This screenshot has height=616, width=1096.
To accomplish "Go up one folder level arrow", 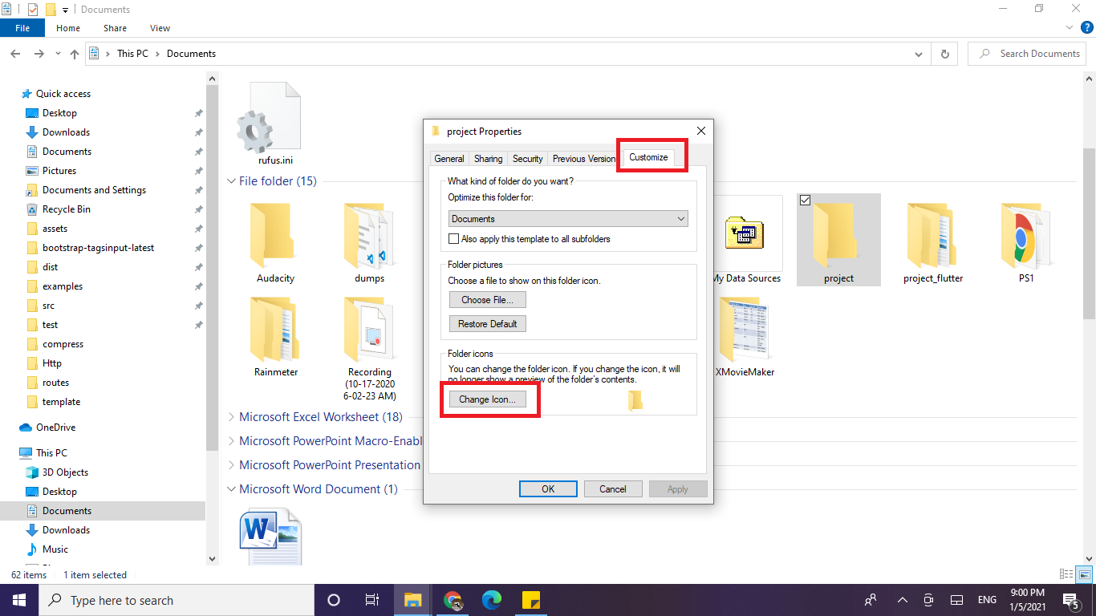I will coord(75,54).
